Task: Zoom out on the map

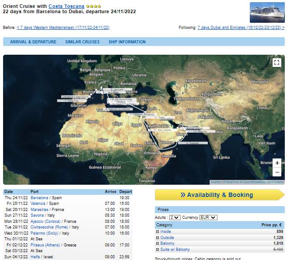Action: [x=277, y=172]
